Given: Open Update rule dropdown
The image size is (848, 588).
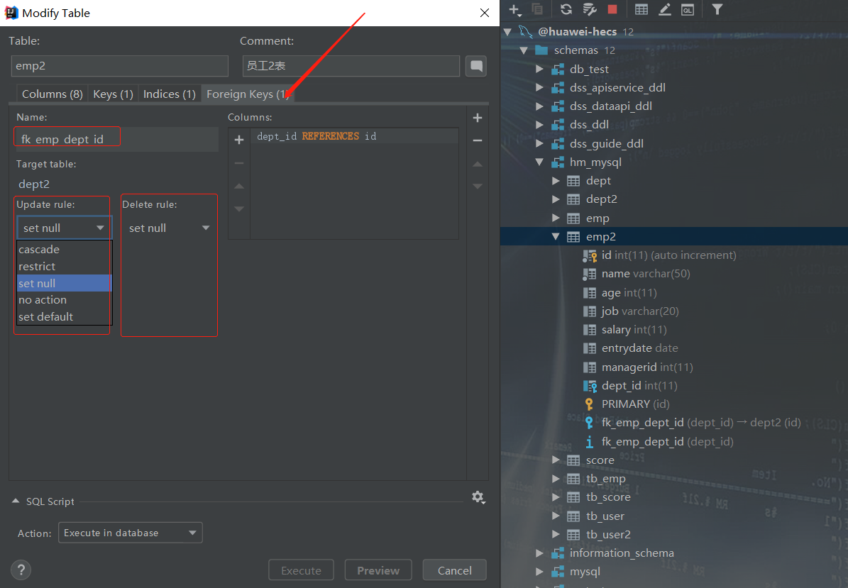Looking at the screenshot, I should [65, 228].
